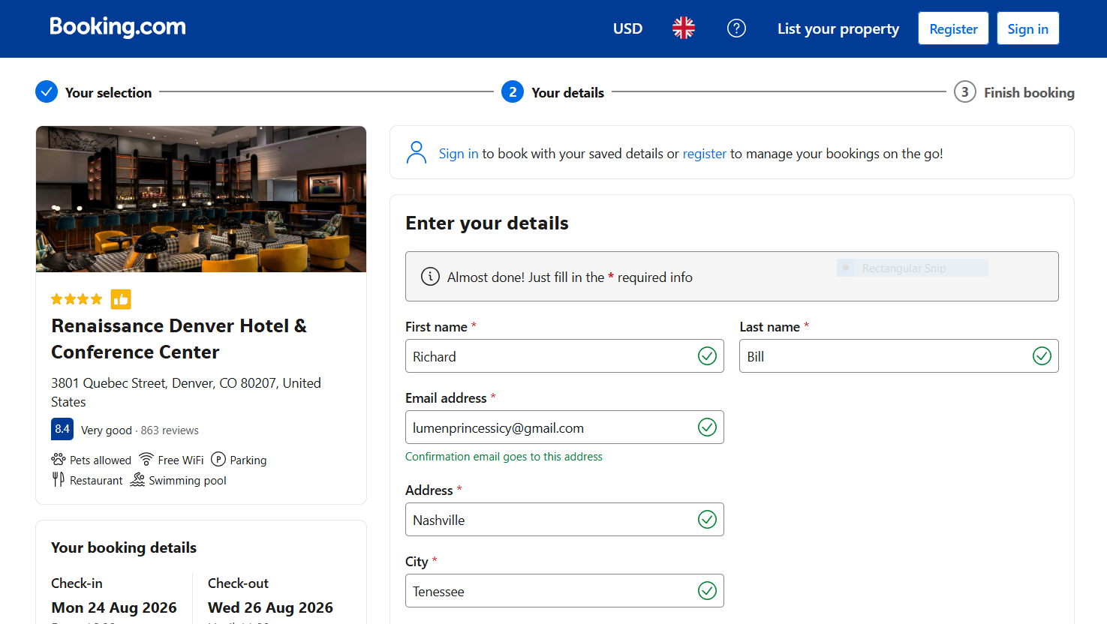Click the Swimming pool icon
Viewport: 1107px width, 624px height.
137,479
